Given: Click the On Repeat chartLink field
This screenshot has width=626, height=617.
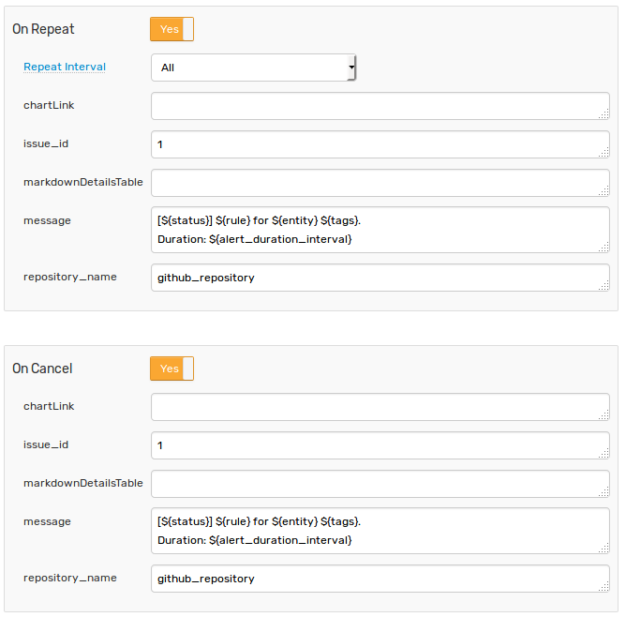Looking at the screenshot, I should pos(380,106).
